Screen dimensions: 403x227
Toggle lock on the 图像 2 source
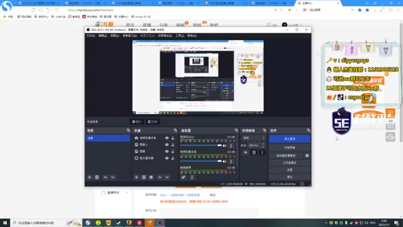(x=173, y=145)
